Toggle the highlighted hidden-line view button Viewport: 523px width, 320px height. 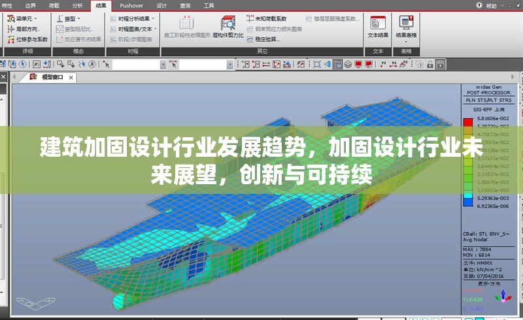pos(337,65)
